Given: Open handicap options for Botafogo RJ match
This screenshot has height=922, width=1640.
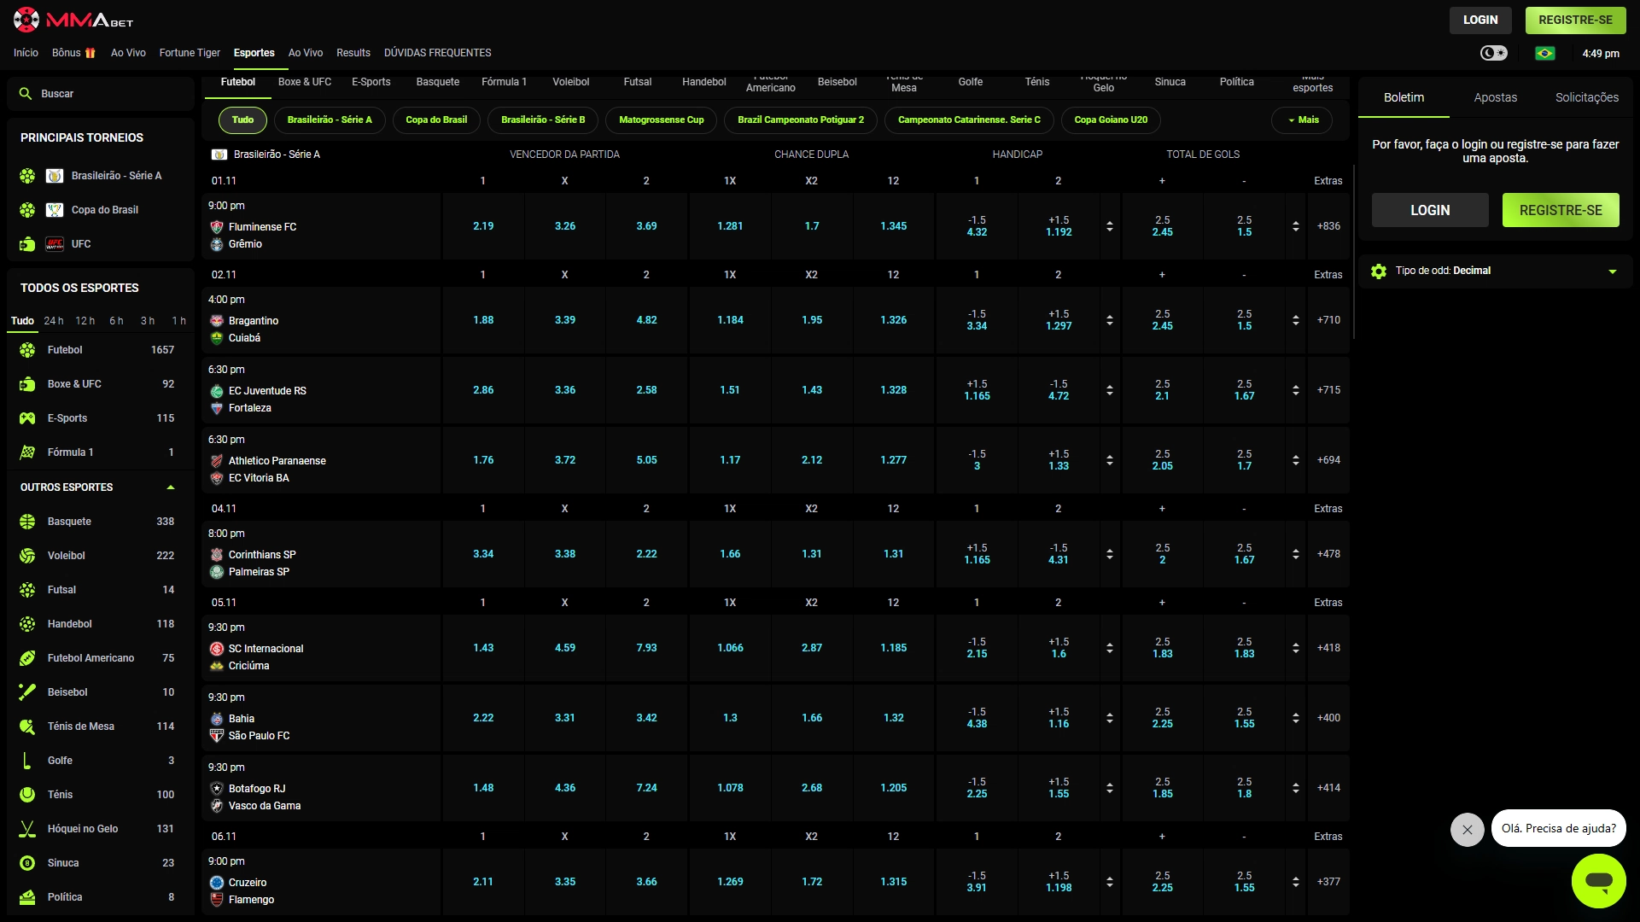Looking at the screenshot, I should point(1109,788).
